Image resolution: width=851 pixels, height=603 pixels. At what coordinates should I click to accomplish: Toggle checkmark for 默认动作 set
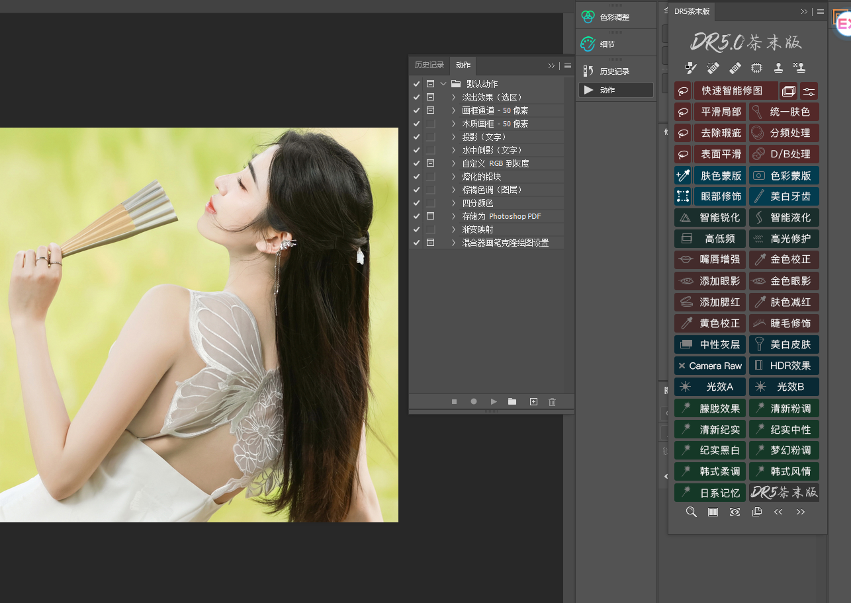point(416,84)
